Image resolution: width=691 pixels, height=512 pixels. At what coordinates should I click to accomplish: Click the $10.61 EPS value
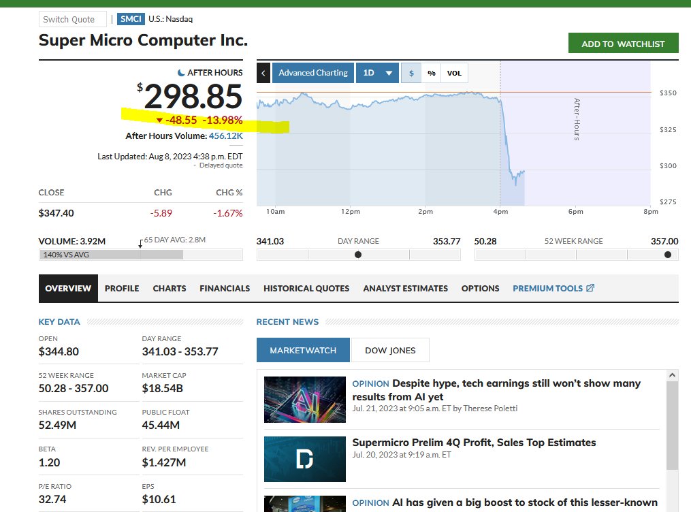[x=159, y=499]
